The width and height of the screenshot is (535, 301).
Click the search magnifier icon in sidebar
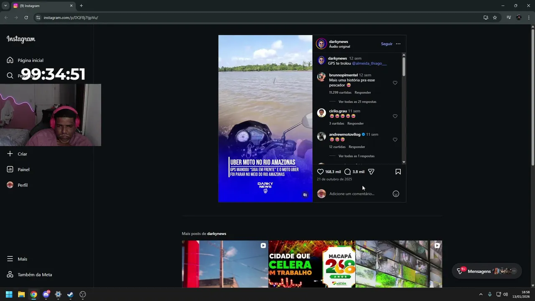coord(10,76)
